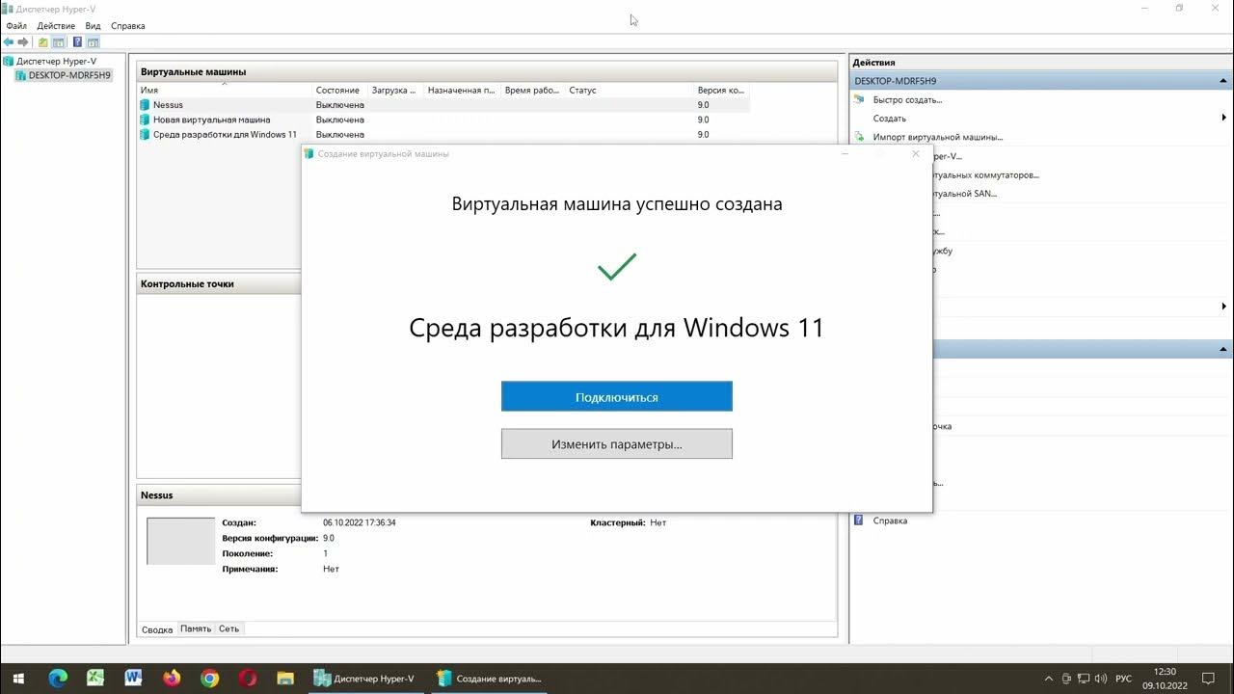
Task: Launch Microsoft Edge from taskbar
Action: (58, 679)
